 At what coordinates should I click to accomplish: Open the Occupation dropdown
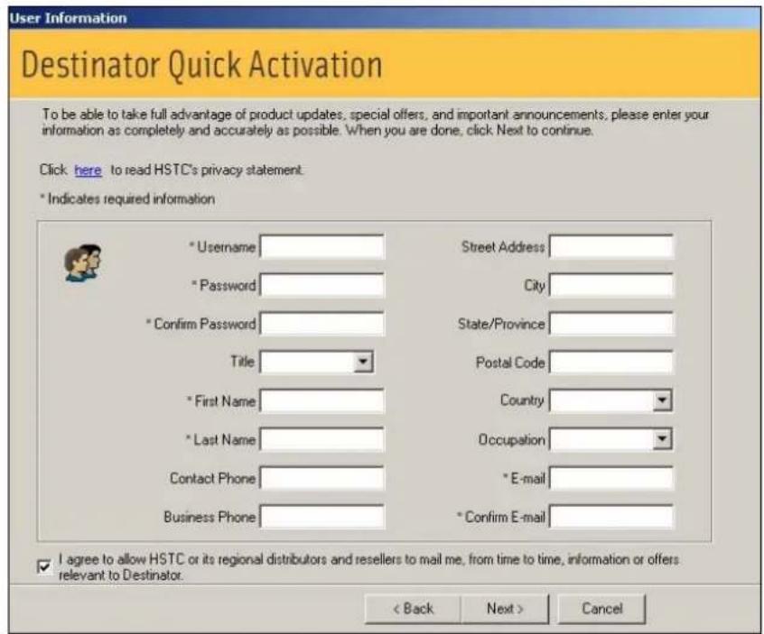click(x=662, y=439)
